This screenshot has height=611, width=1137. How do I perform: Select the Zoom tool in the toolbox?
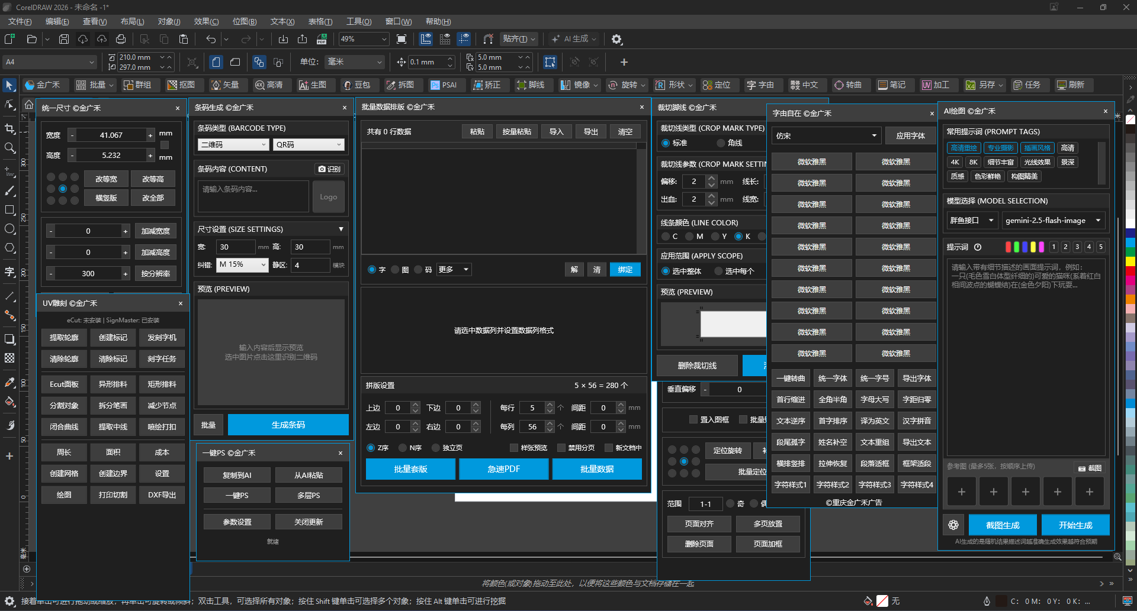[x=9, y=148]
